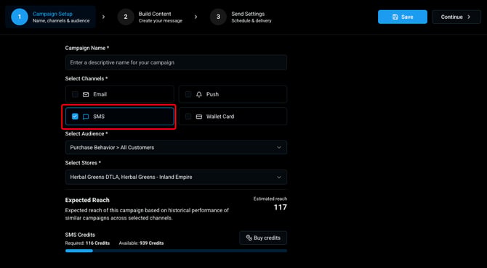Click the Available 939 Credits text
The width and height of the screenshot is (487, 268).
point(141,243)
